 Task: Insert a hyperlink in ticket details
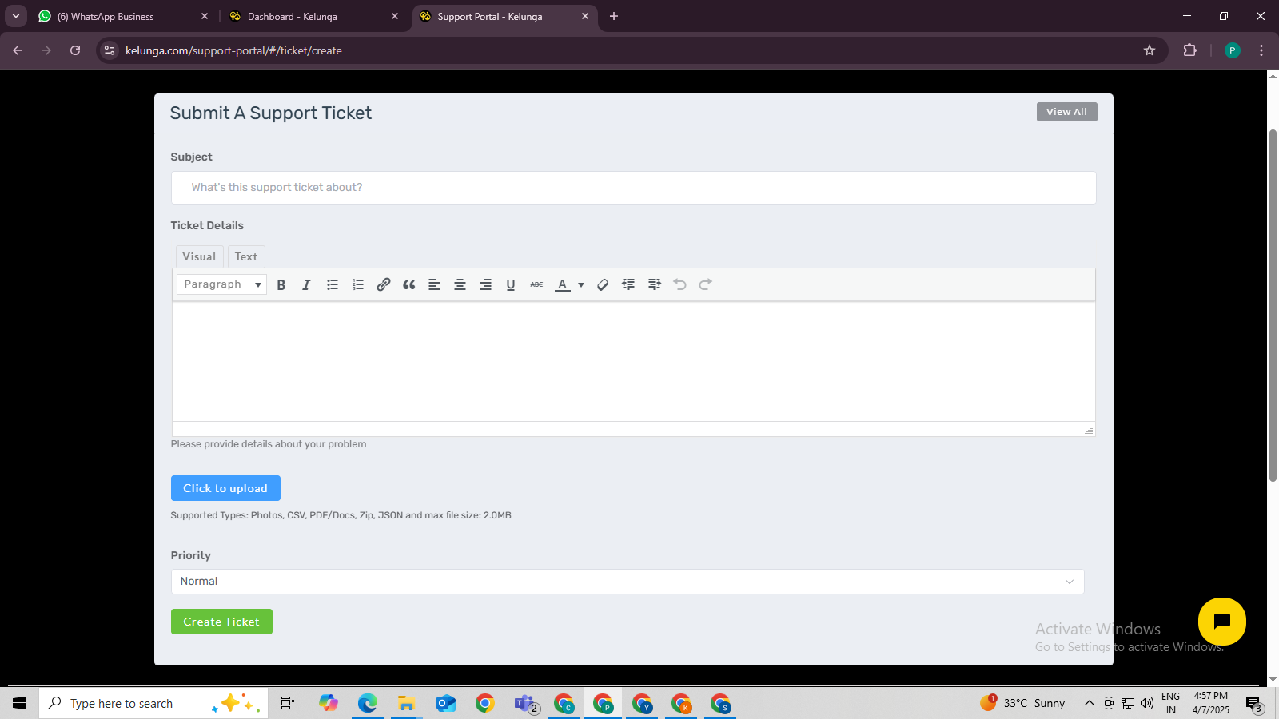383,284
